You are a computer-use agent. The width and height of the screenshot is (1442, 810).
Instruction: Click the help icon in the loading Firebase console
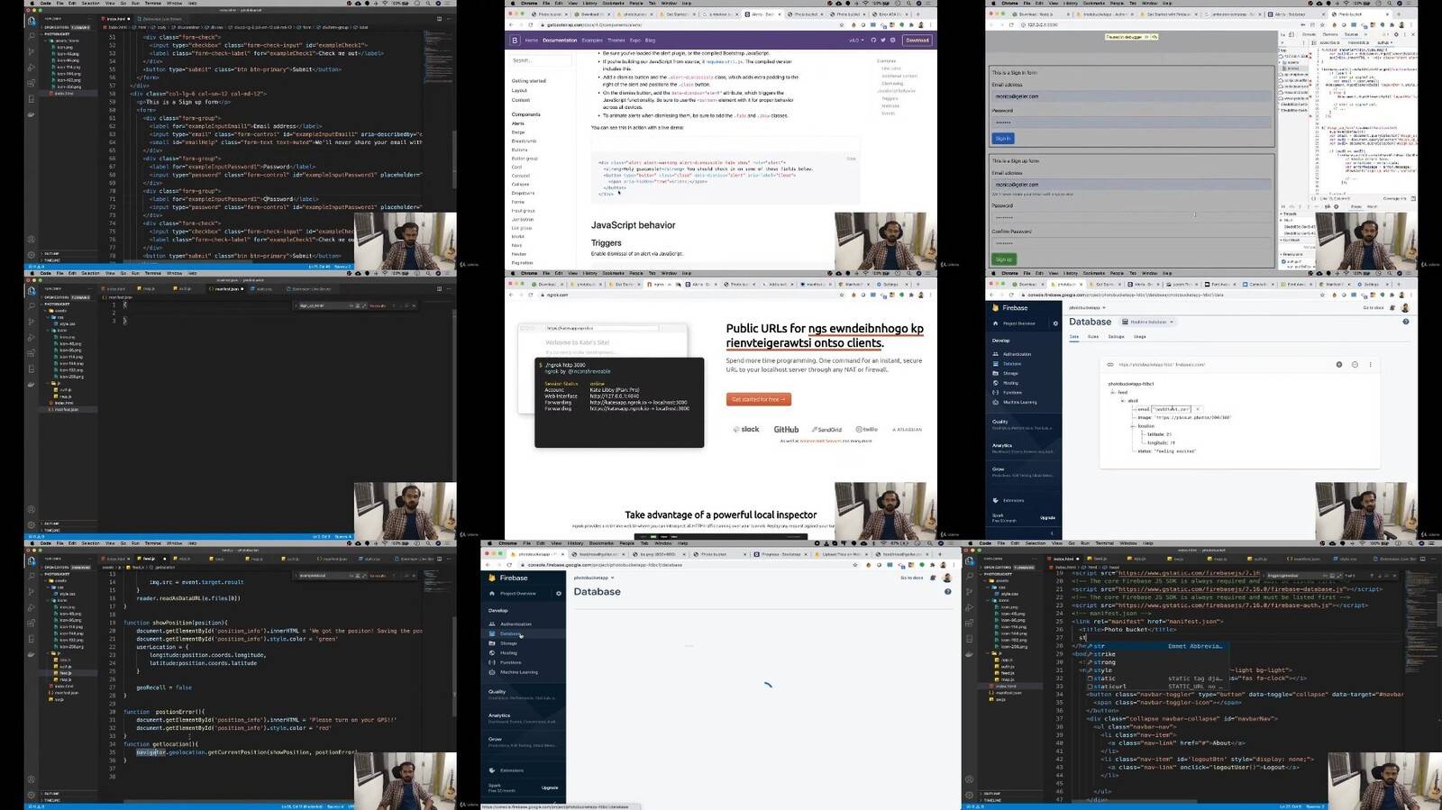(x=947, y=592)
